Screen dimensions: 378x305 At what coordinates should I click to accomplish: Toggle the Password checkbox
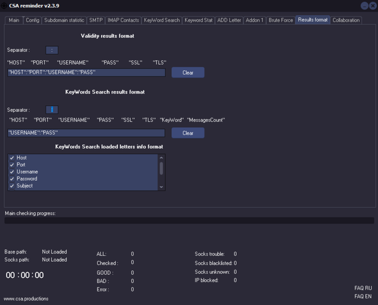12,179
